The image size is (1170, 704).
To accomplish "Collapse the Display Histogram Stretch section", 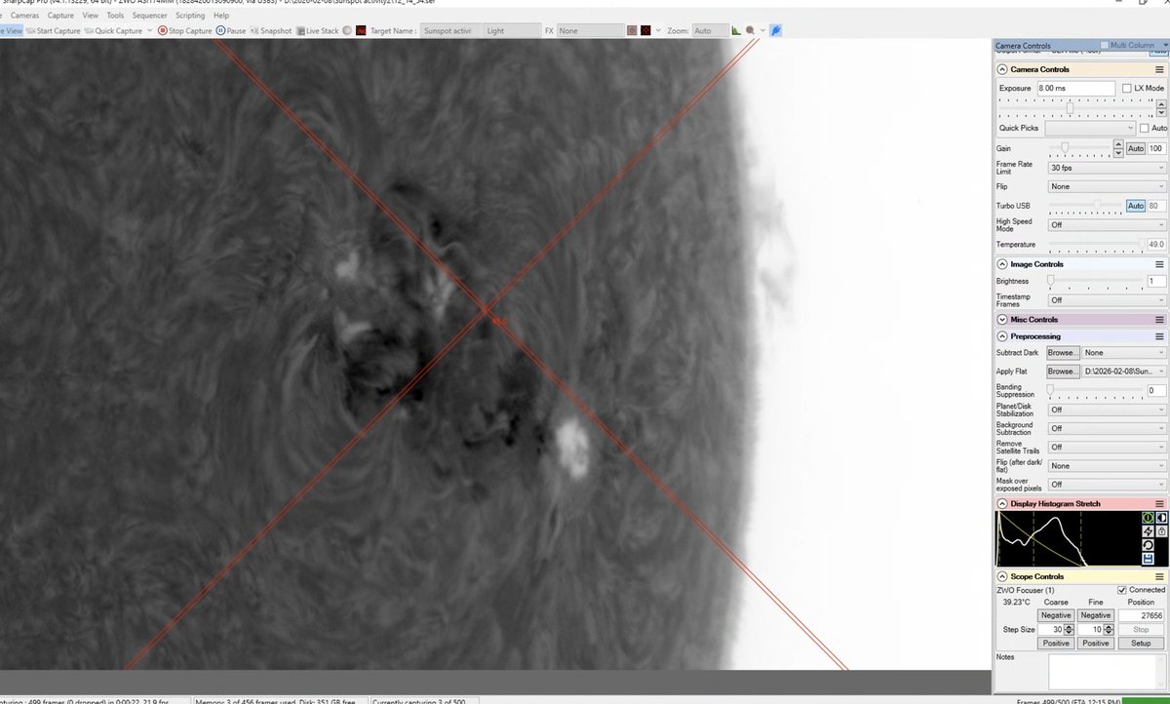I will [1002, 504].
